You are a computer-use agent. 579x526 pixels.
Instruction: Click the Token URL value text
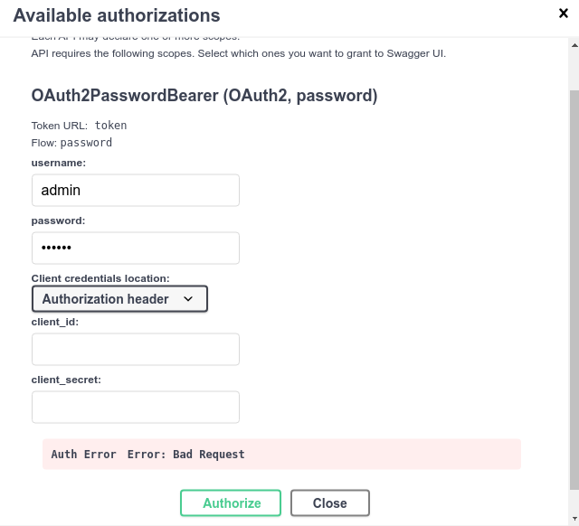pyautogui.click(x=110, y=126)
